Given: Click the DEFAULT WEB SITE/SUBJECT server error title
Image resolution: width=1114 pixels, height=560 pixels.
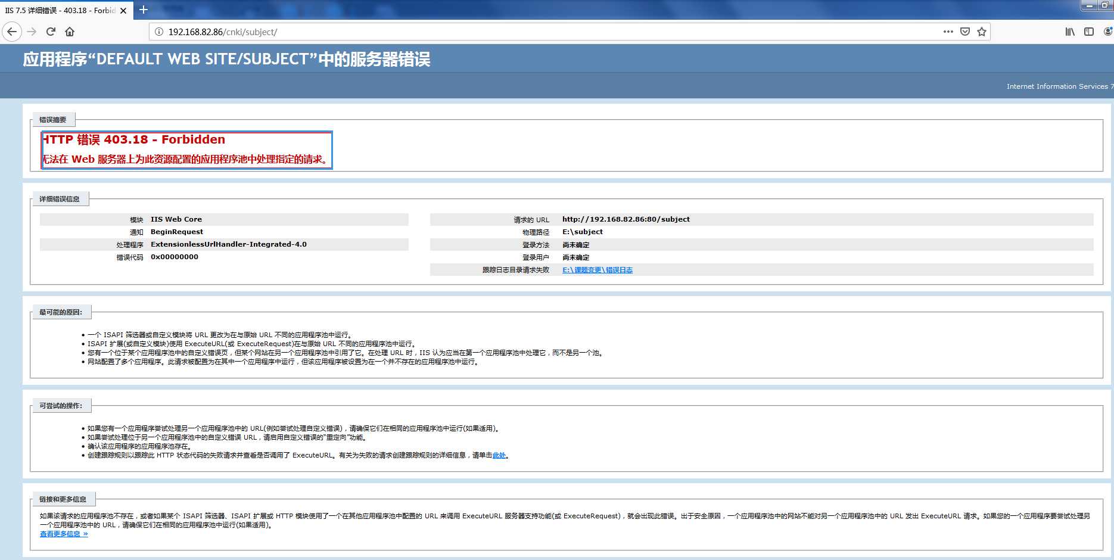Looking at the screenshot, I should pyautogui.click(x=226, y=59).
